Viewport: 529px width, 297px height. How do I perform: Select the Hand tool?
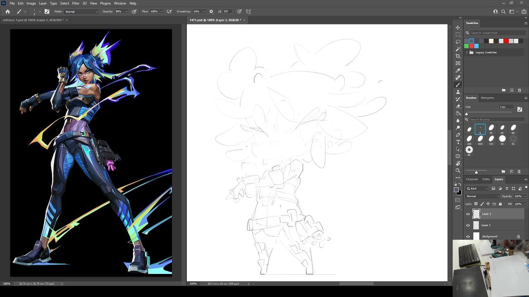click(x=458, y=163)
